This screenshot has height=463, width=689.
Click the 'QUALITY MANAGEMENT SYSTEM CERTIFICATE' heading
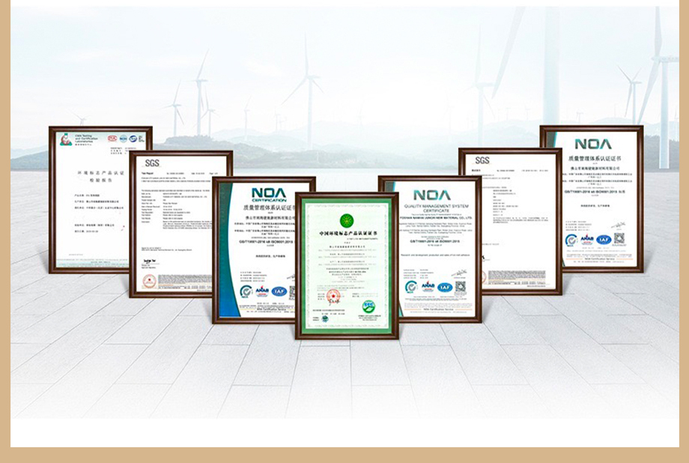coord(436,208)
